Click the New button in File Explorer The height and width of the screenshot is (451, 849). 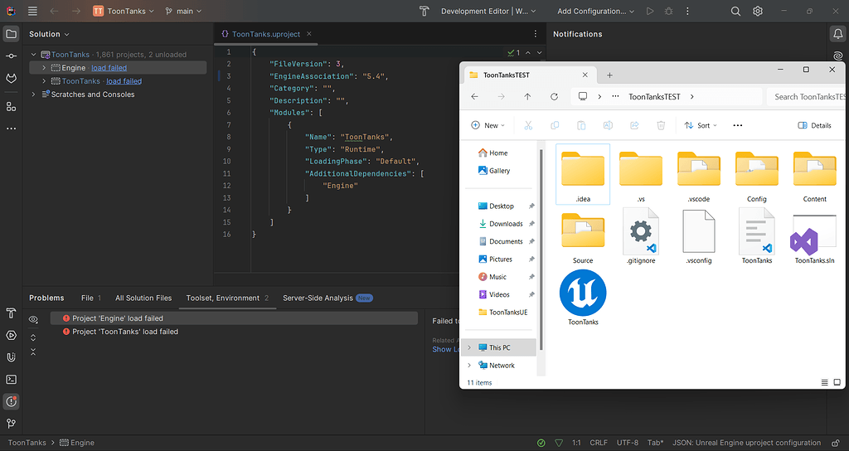(487, 125)
